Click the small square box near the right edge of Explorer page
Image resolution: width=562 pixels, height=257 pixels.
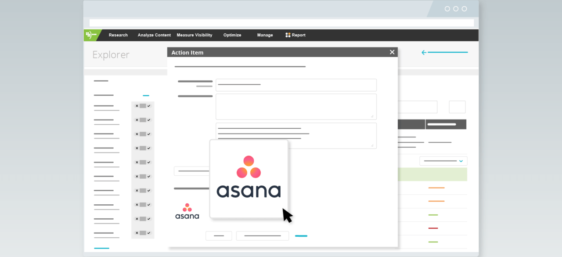tap(457, 107)
